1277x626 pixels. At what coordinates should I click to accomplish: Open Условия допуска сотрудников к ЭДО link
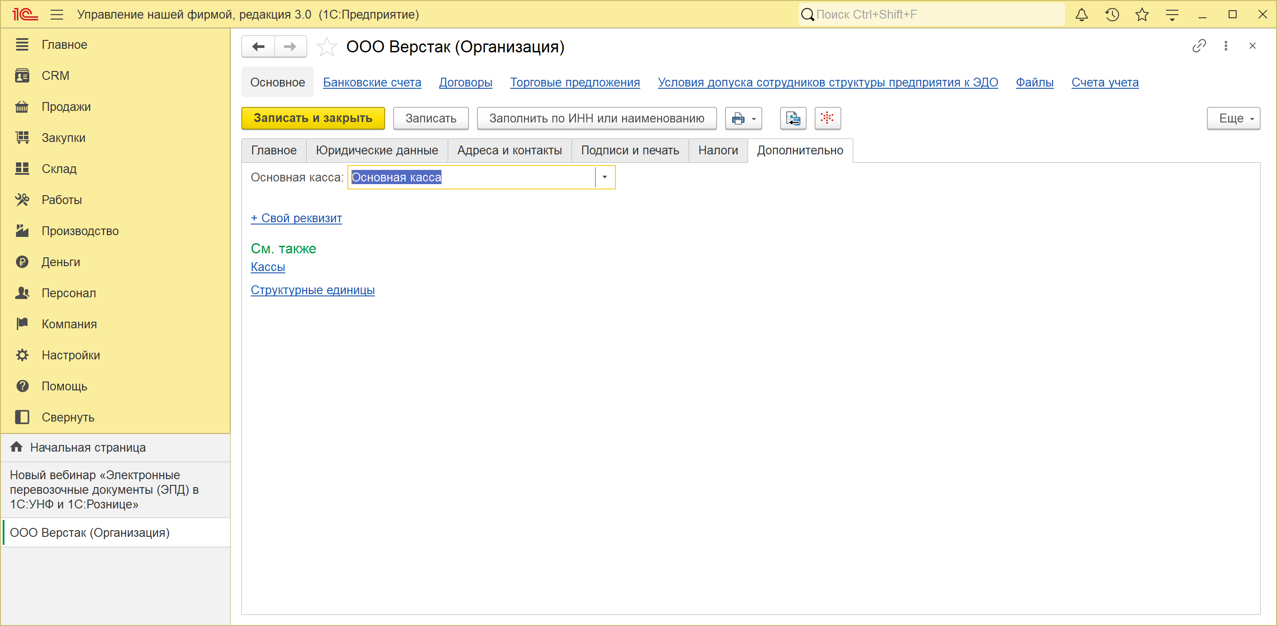pyautogui.click(x=828, y=83)
